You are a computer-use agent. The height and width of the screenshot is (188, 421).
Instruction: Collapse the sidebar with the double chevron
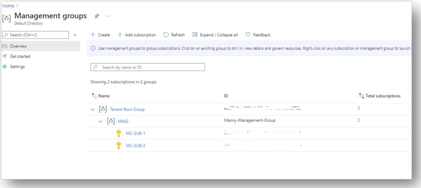(x=75, y=35)
